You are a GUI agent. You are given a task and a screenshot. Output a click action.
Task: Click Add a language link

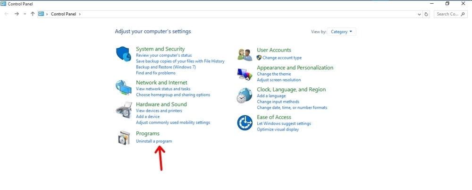click(x=271, y=95)
